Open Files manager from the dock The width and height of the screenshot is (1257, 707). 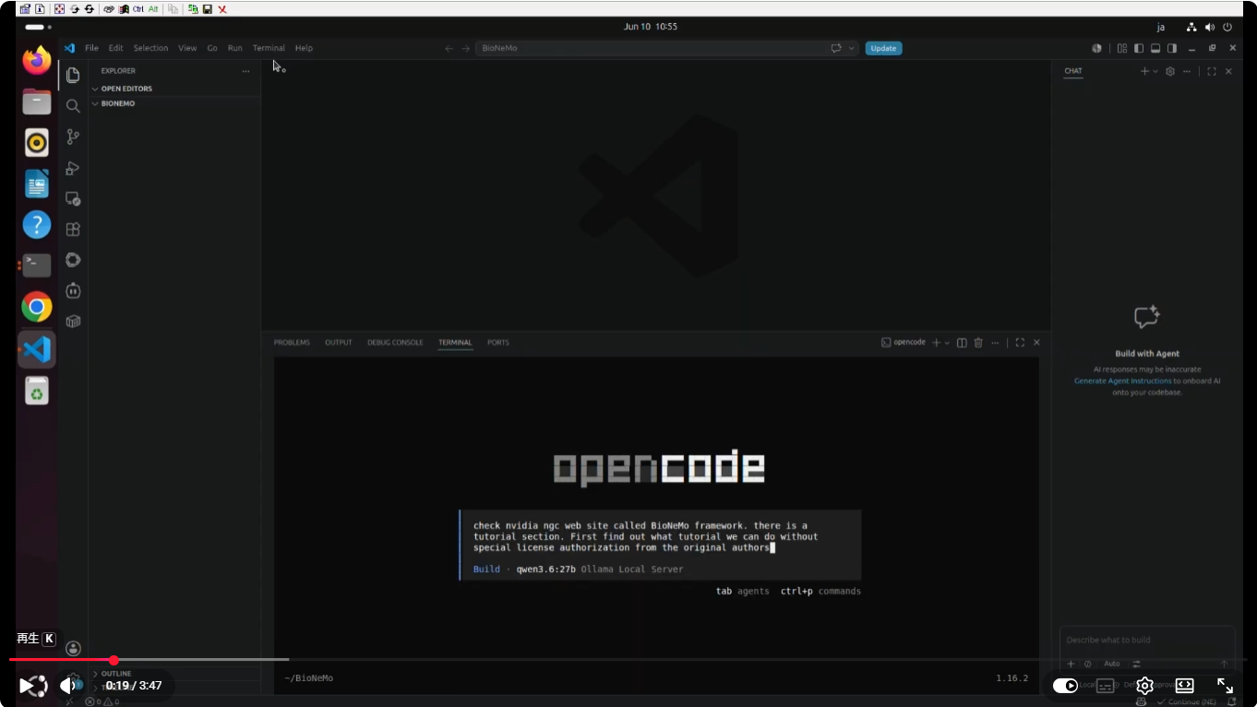click(x=37, y=102)
